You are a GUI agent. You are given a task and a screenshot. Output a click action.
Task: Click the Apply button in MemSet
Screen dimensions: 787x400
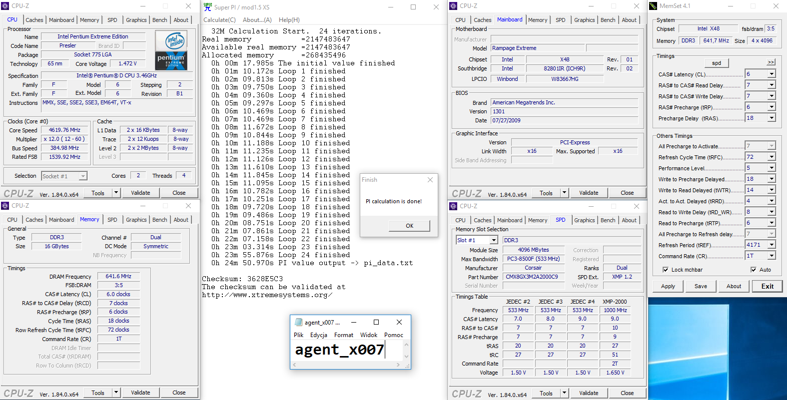pyautogui.click(x=668, y=286)
